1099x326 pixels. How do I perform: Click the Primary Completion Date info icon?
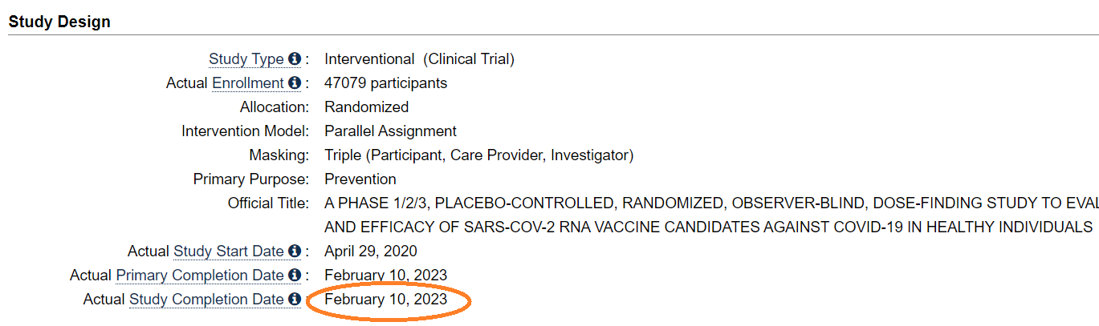(x=295, y=276)
